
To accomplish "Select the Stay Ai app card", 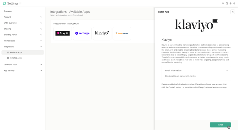I will click(63, 33).
